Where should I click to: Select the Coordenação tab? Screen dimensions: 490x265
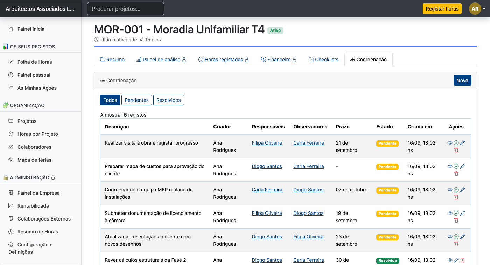(368, 60)
